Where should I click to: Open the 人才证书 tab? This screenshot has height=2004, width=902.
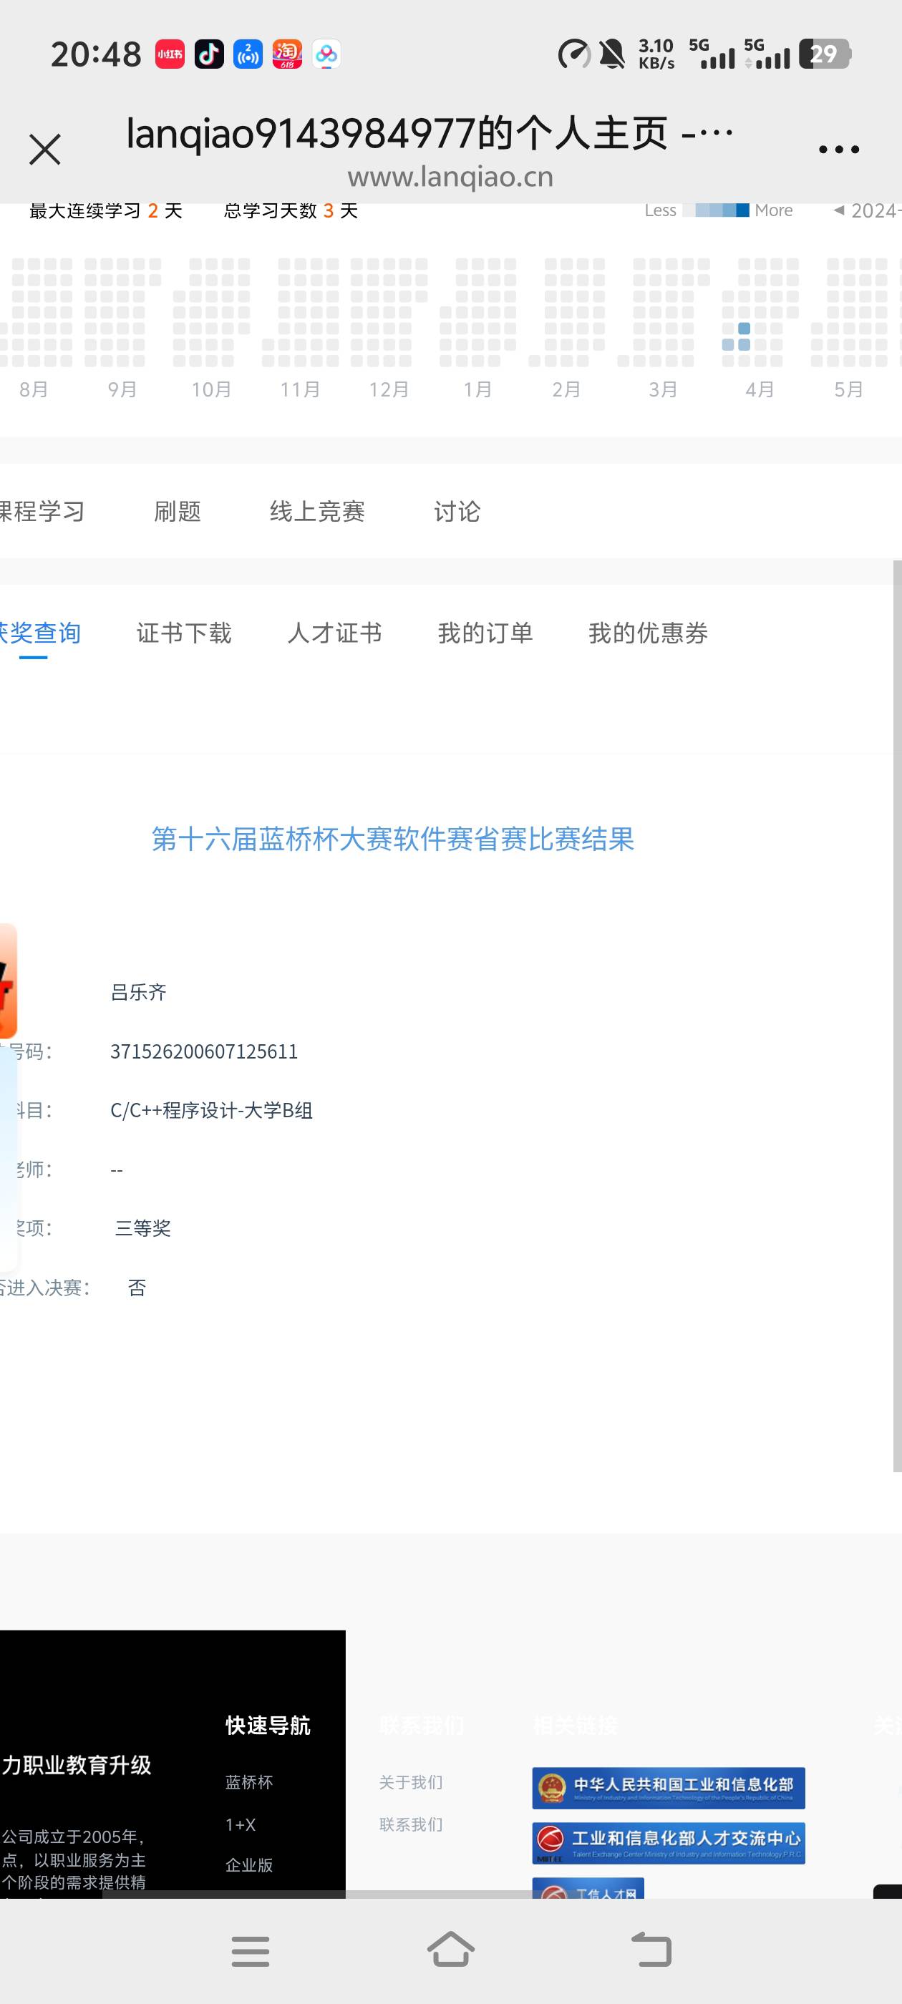334,633
